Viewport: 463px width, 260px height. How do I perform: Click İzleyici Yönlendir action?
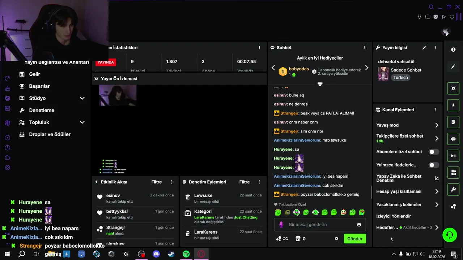pyautogui.click(x=394, y=216)
